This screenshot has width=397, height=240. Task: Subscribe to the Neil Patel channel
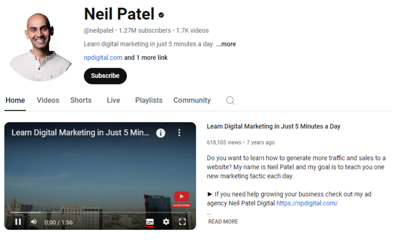[105, 76]
